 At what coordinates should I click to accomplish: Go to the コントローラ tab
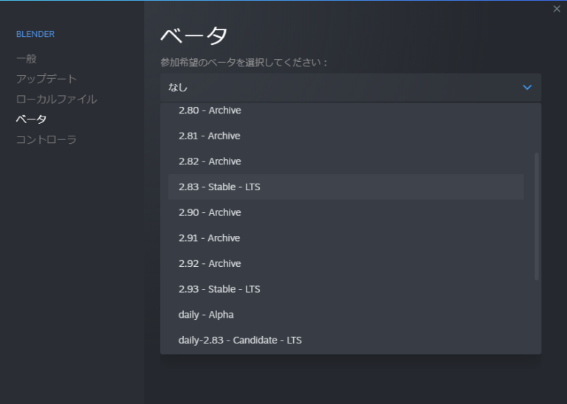47,139
